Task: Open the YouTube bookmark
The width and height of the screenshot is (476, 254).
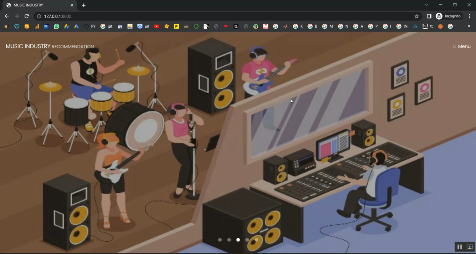Action: (156, 26)
